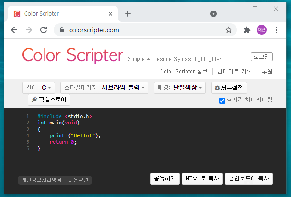
Task: Open the purple profile avatar
Action: pyautogui.click(x=262, y=30)
